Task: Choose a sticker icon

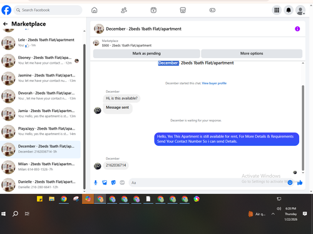Action: 113,183
